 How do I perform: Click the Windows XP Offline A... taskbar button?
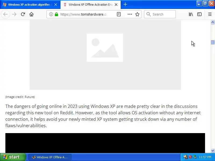(50, 157)
